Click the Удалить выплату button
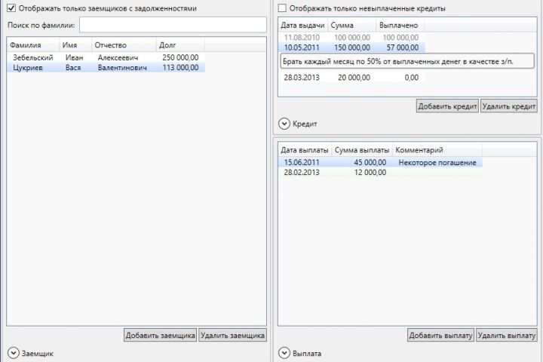Screen dimensions: 543x362 pos(507,335)
